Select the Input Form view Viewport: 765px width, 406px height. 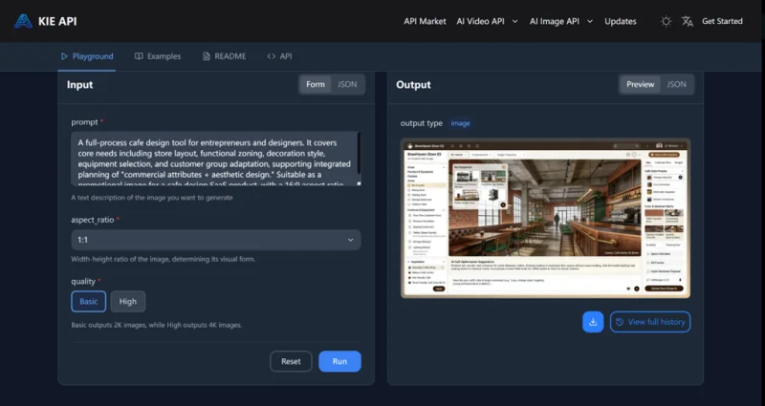pyautogui.click(x=315, y=84)
